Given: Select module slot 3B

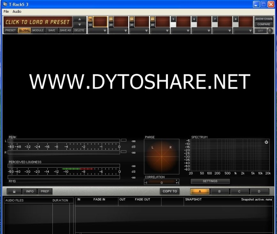Looking at the screenshot, I should 132,25.
